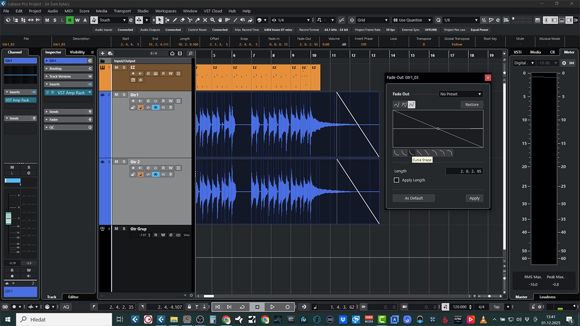Click the channel volume fader handle
The height and width of the screenshot is (326, 580).
tap(8, 218)
